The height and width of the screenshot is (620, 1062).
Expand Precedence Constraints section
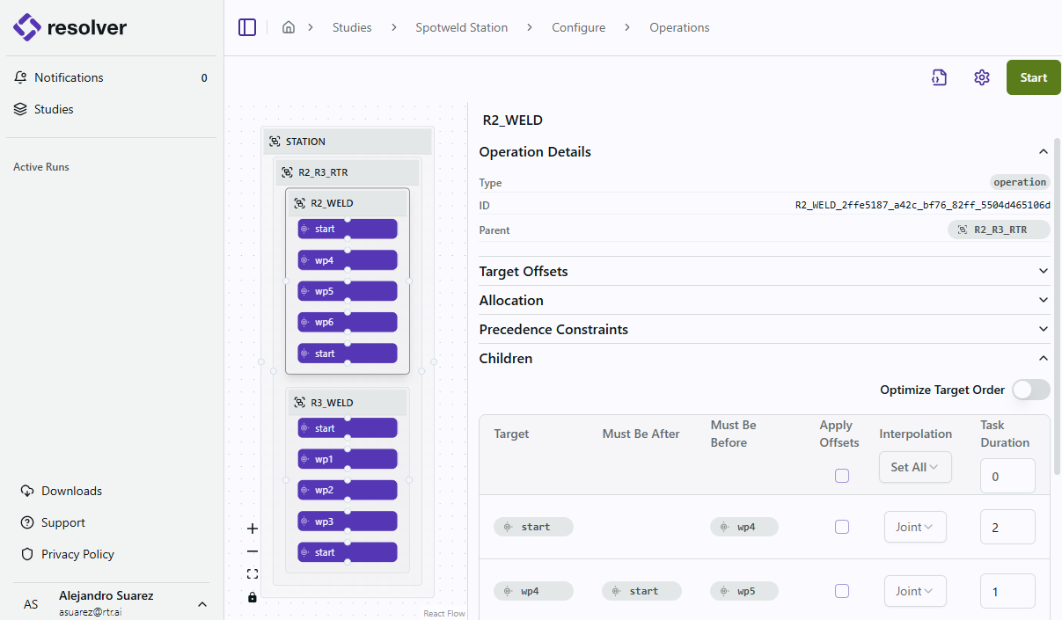pos(1044,329)
